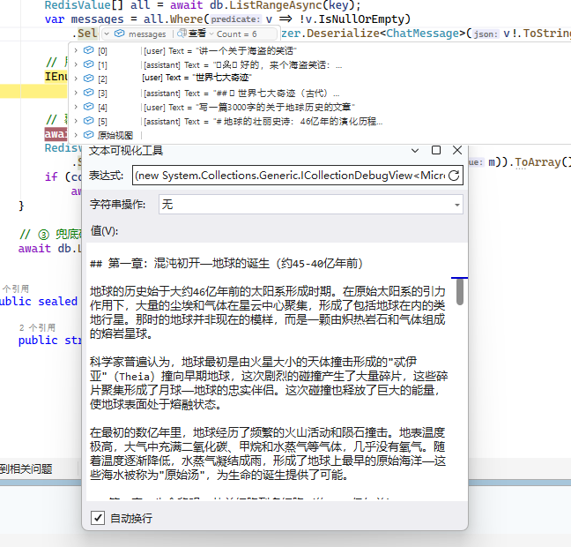The height and width of the screenshot is (547, 571).
Task: Click the messages variable name in datatip
Action: (147, 34)
